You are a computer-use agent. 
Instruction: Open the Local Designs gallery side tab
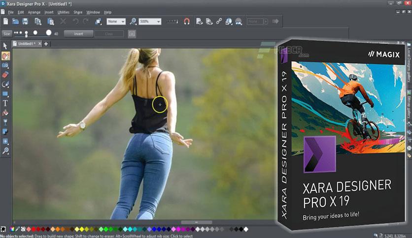click(409, 62)
